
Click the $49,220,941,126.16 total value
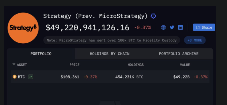(x=87, y=27)
